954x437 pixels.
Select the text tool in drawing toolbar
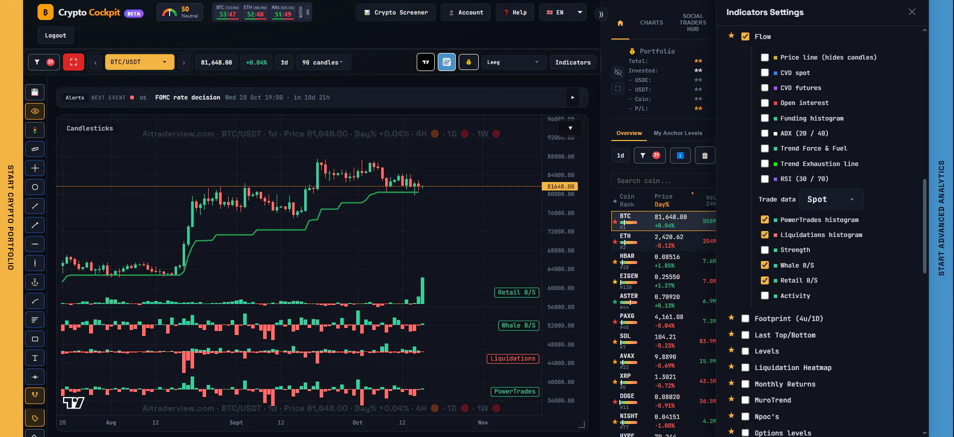[35, 358]
